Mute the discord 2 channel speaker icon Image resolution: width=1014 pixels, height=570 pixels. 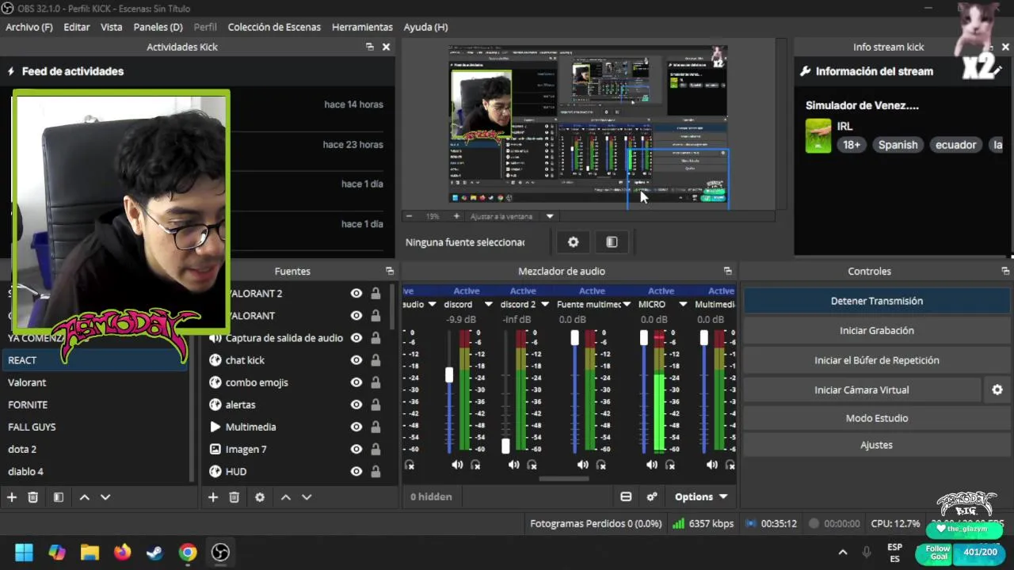pos(513,465)
